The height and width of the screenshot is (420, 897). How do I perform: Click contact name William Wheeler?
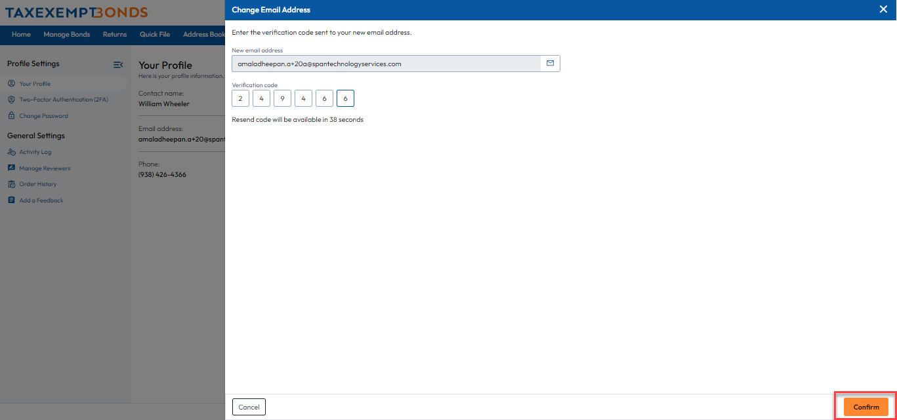[164, 104]
